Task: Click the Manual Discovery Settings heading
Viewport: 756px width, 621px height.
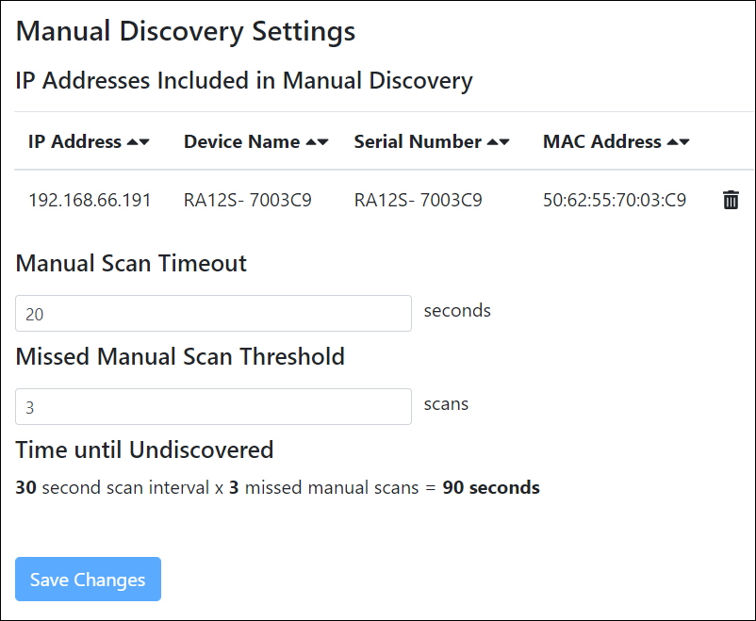Action: [186, 31]
